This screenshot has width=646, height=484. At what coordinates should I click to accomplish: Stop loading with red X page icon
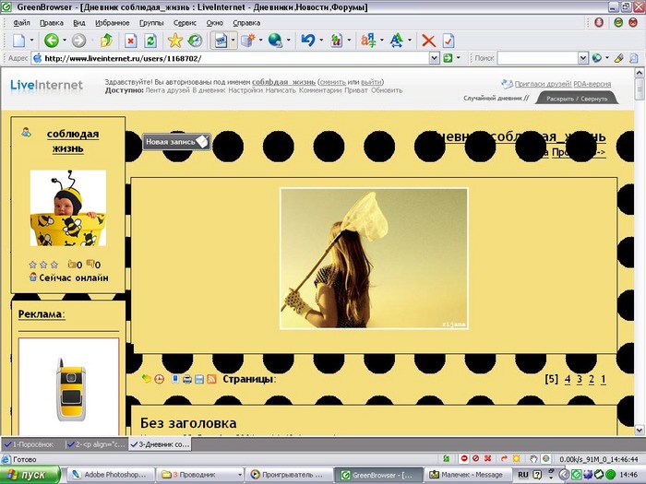point(131,41)
